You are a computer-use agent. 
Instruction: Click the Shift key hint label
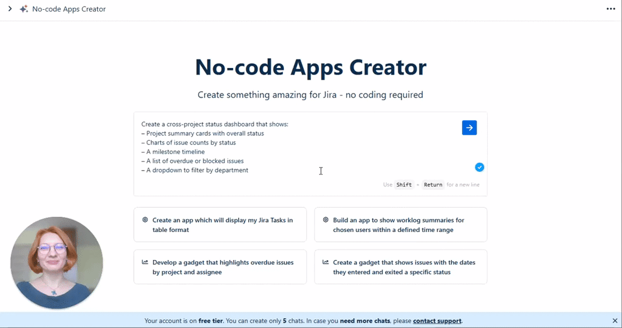coord(403,185)
